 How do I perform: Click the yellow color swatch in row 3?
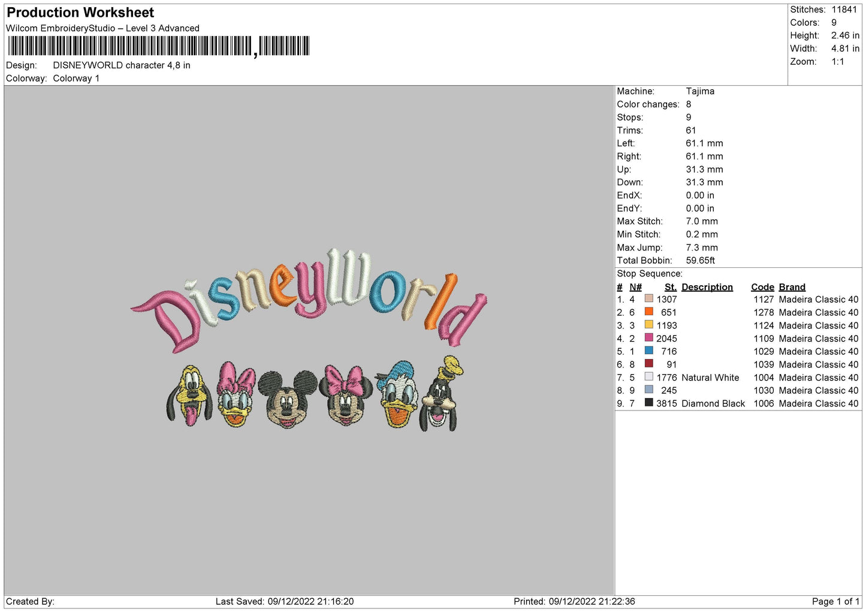click(648, 325)
